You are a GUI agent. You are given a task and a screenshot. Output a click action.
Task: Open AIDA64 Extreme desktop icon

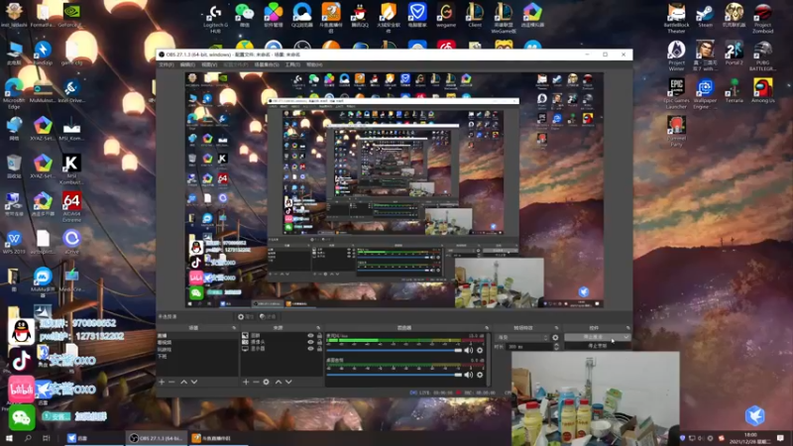tap(71, 207)
